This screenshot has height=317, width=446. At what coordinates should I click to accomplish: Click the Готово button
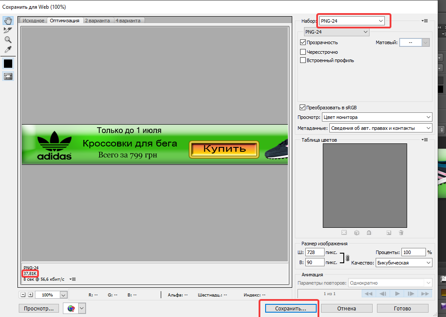pyautogui.click(x=402, y=308)
